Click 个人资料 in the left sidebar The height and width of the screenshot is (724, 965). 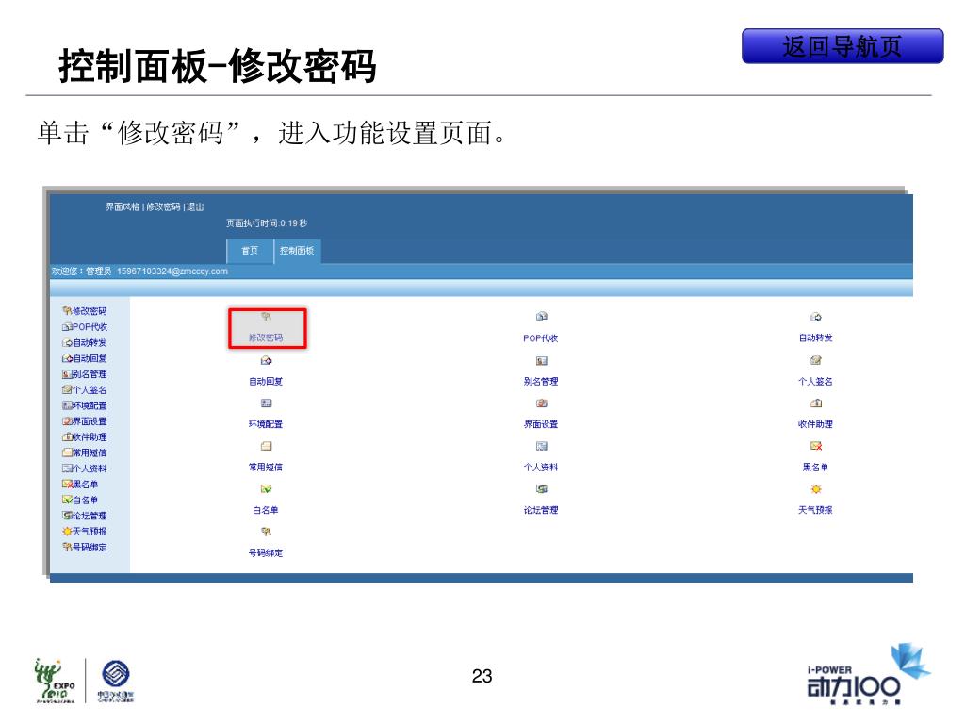[x=89, y=469]
